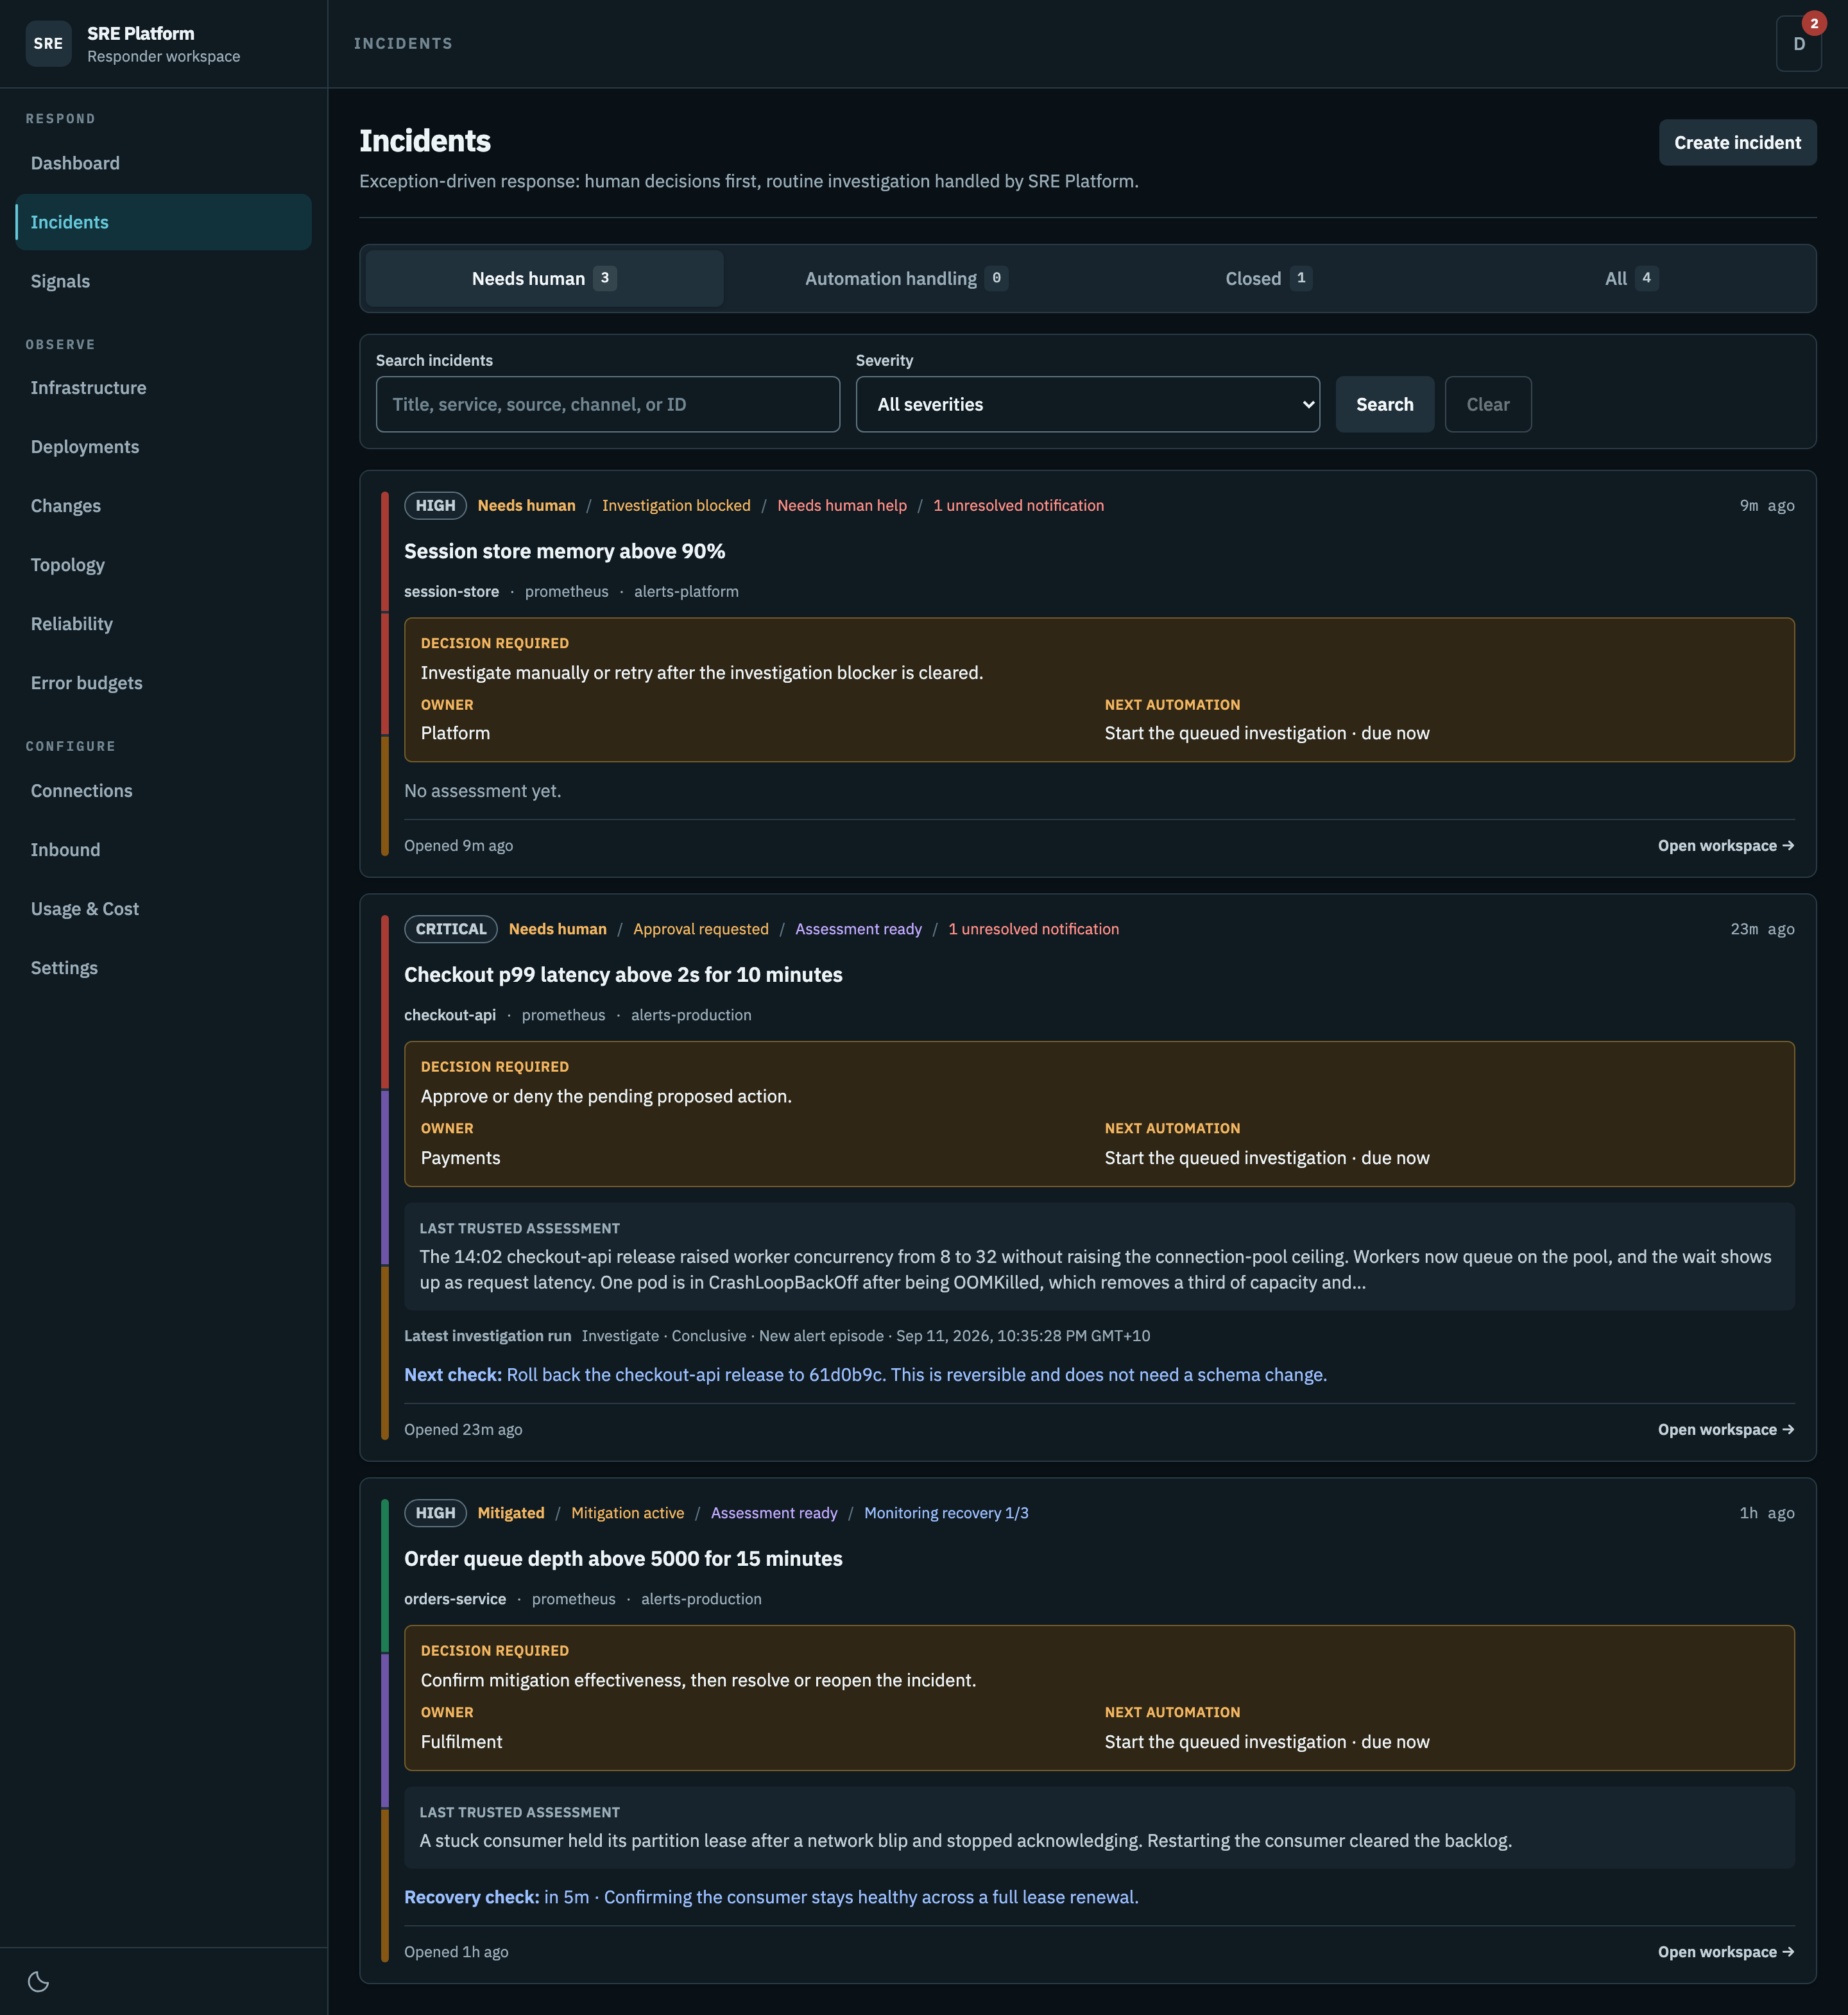1848x2015 pixels.
Task: Select Incidents in the sidebar
Action: tap(164, 222)
